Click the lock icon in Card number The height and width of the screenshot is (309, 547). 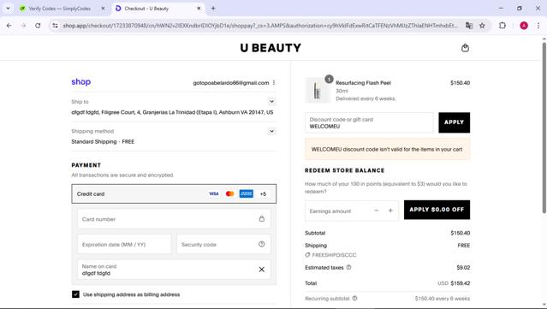click(x=262, y=219)
